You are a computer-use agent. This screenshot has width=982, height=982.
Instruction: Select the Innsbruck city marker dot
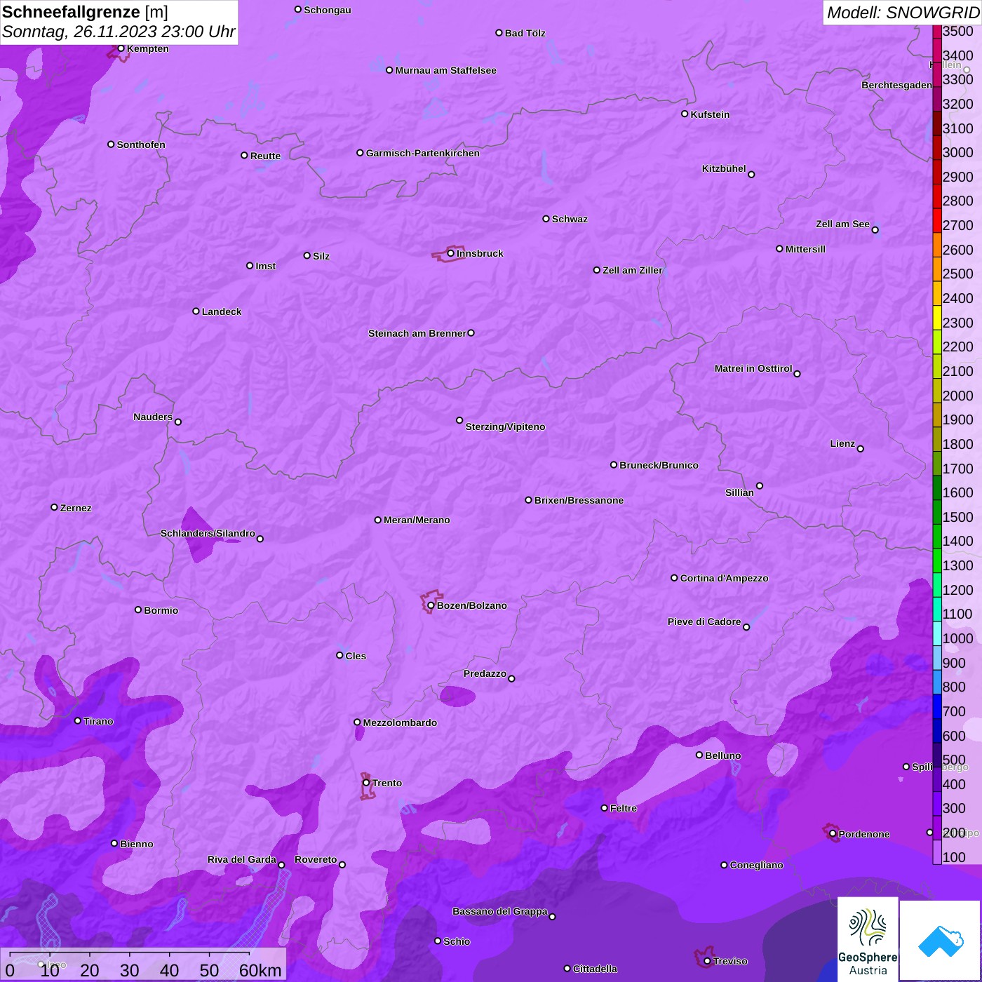point(451,253)
